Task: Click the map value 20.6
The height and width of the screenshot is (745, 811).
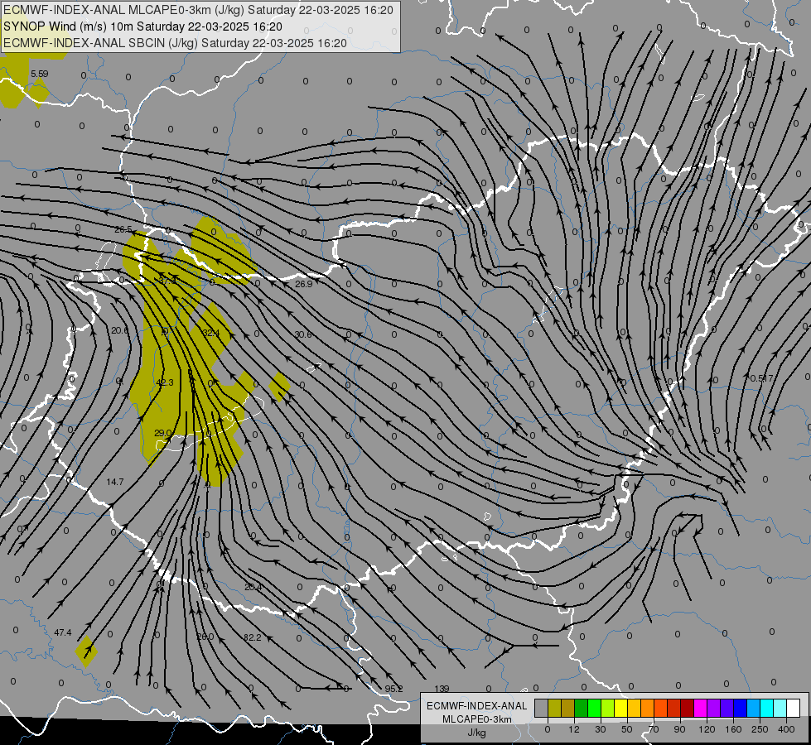Action: coord(119,330)
